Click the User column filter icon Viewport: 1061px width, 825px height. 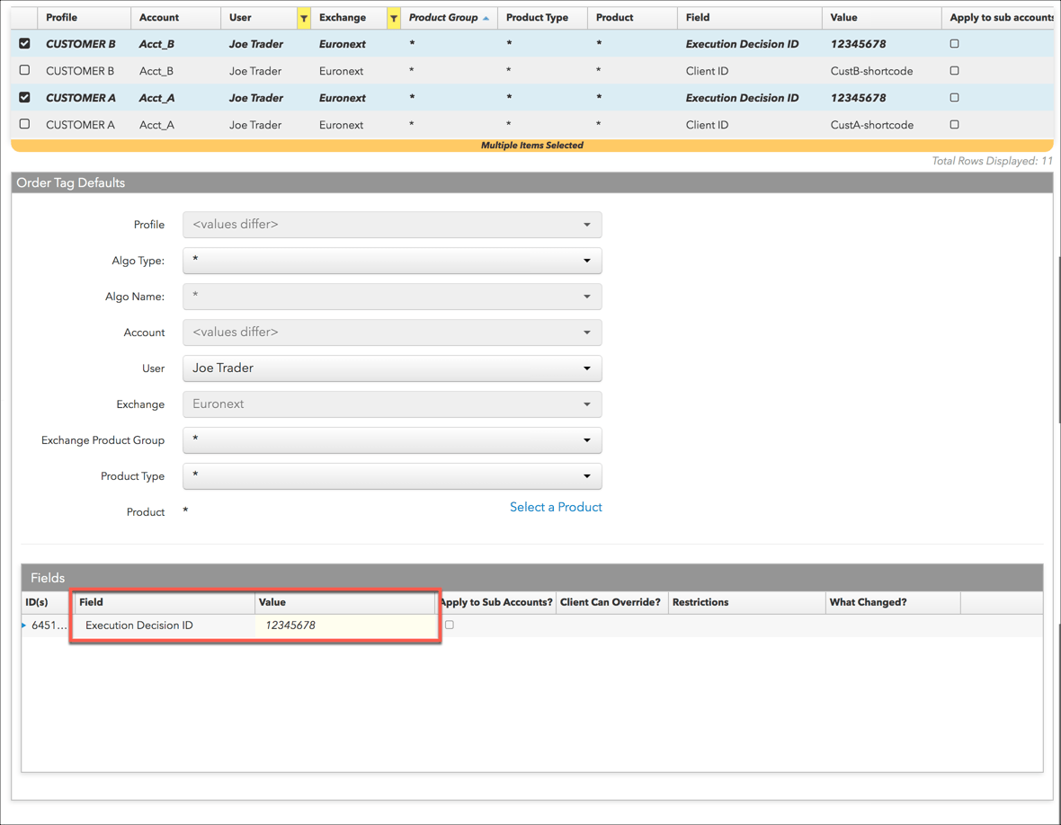click(x=304, y=18)
